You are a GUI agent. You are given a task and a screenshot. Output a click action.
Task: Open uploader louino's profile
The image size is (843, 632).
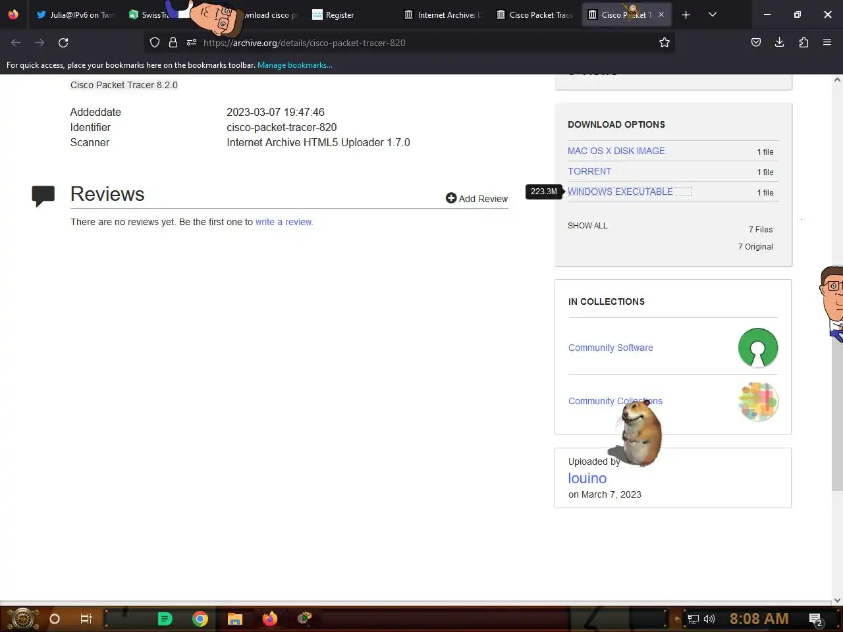coord(587,479)
